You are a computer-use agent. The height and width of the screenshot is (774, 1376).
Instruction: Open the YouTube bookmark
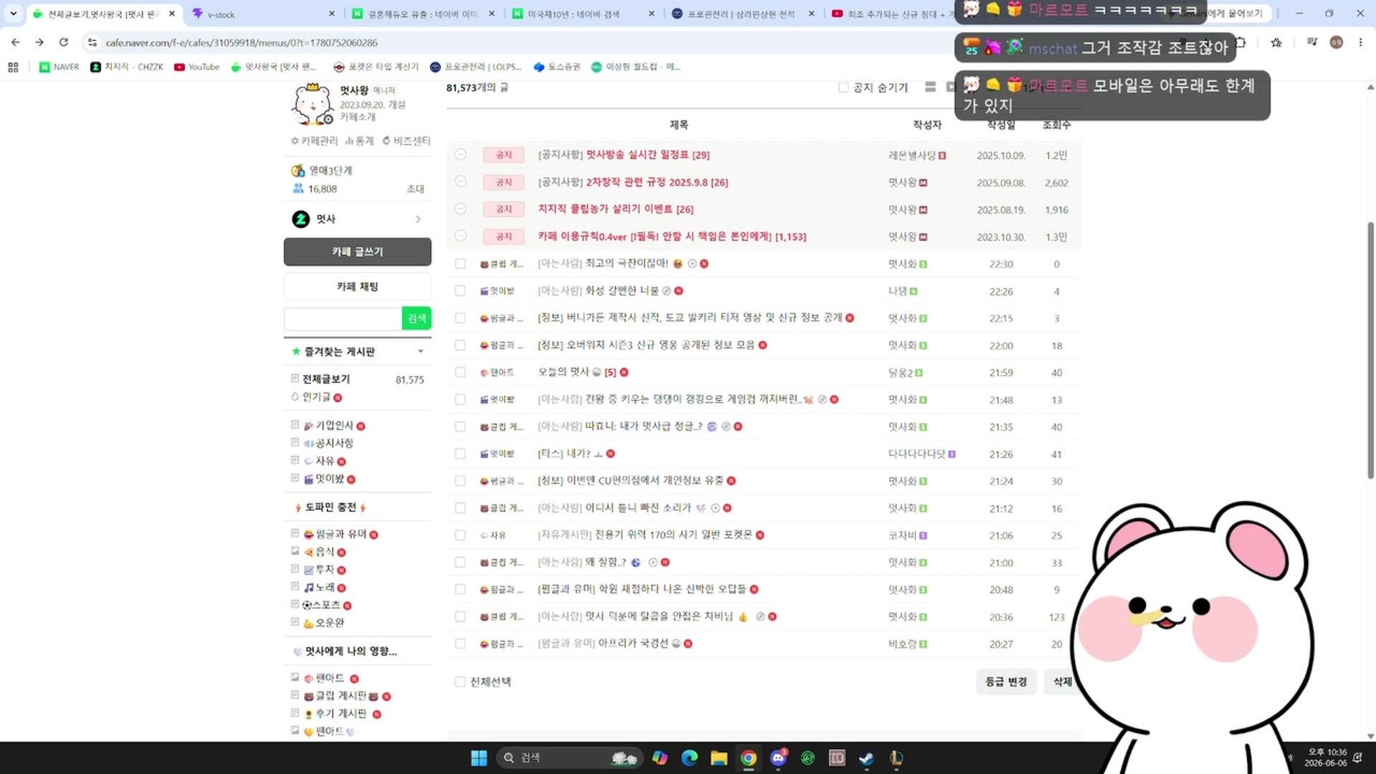point(197,67)
